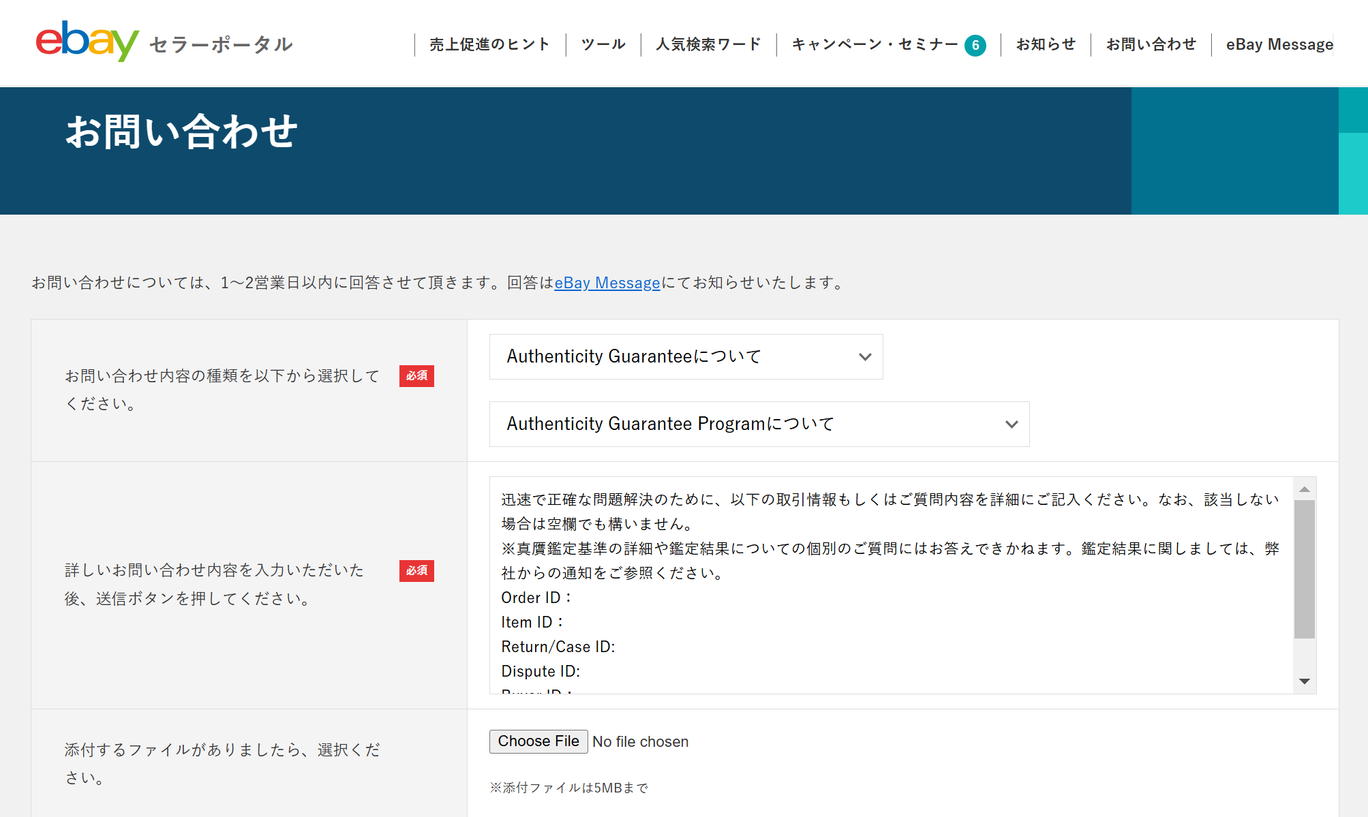Click the ※添付ファイルは5MBまで note
Screen dimensions: 1368x817
pyautogui.click(x=568, y=788)
